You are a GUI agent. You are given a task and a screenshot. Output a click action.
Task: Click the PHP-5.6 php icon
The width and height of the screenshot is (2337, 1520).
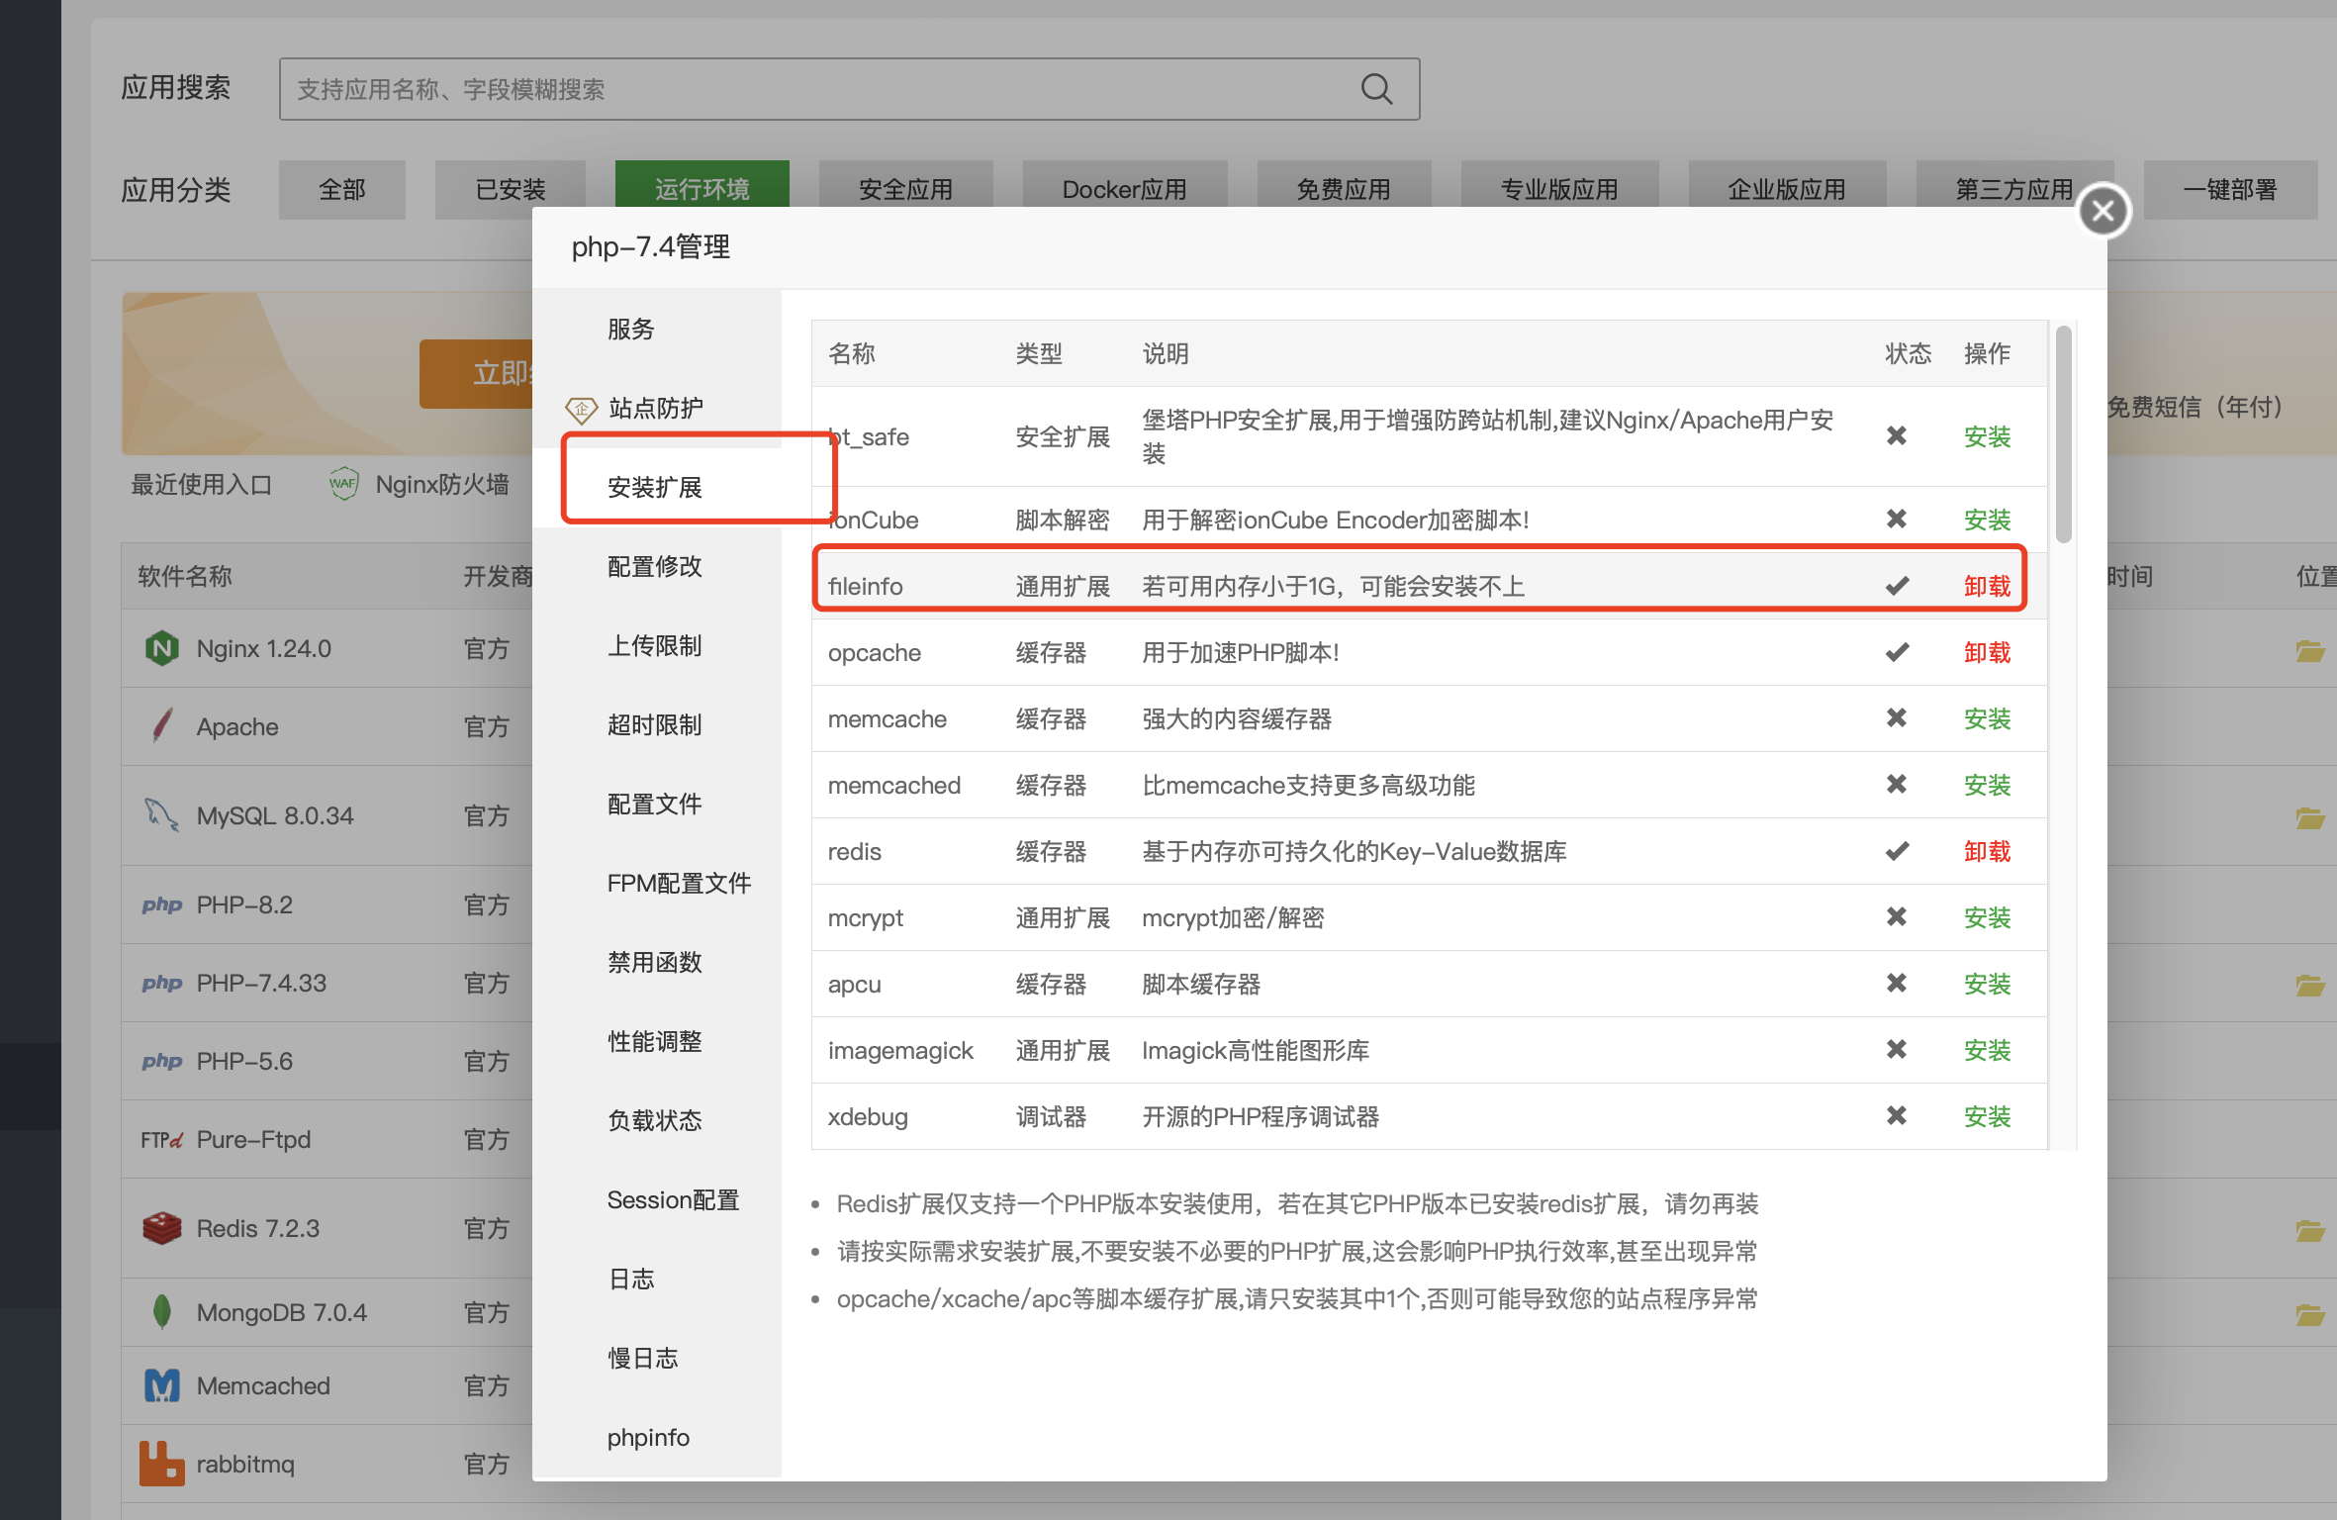pyautogui.click(x=161, y=1061)
